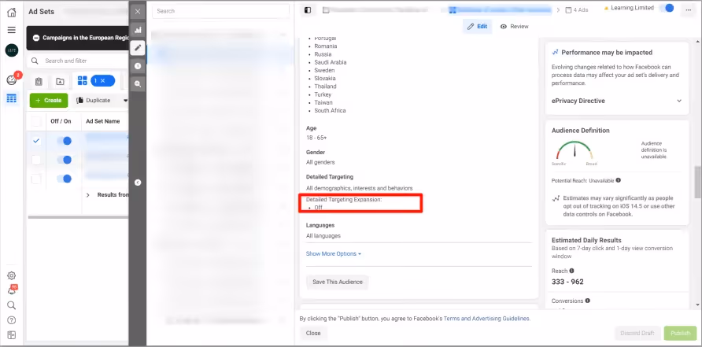702x347 pixels.
Task: Open the inspect magnifier icon in side rail
Action: [x=138, y=83]
